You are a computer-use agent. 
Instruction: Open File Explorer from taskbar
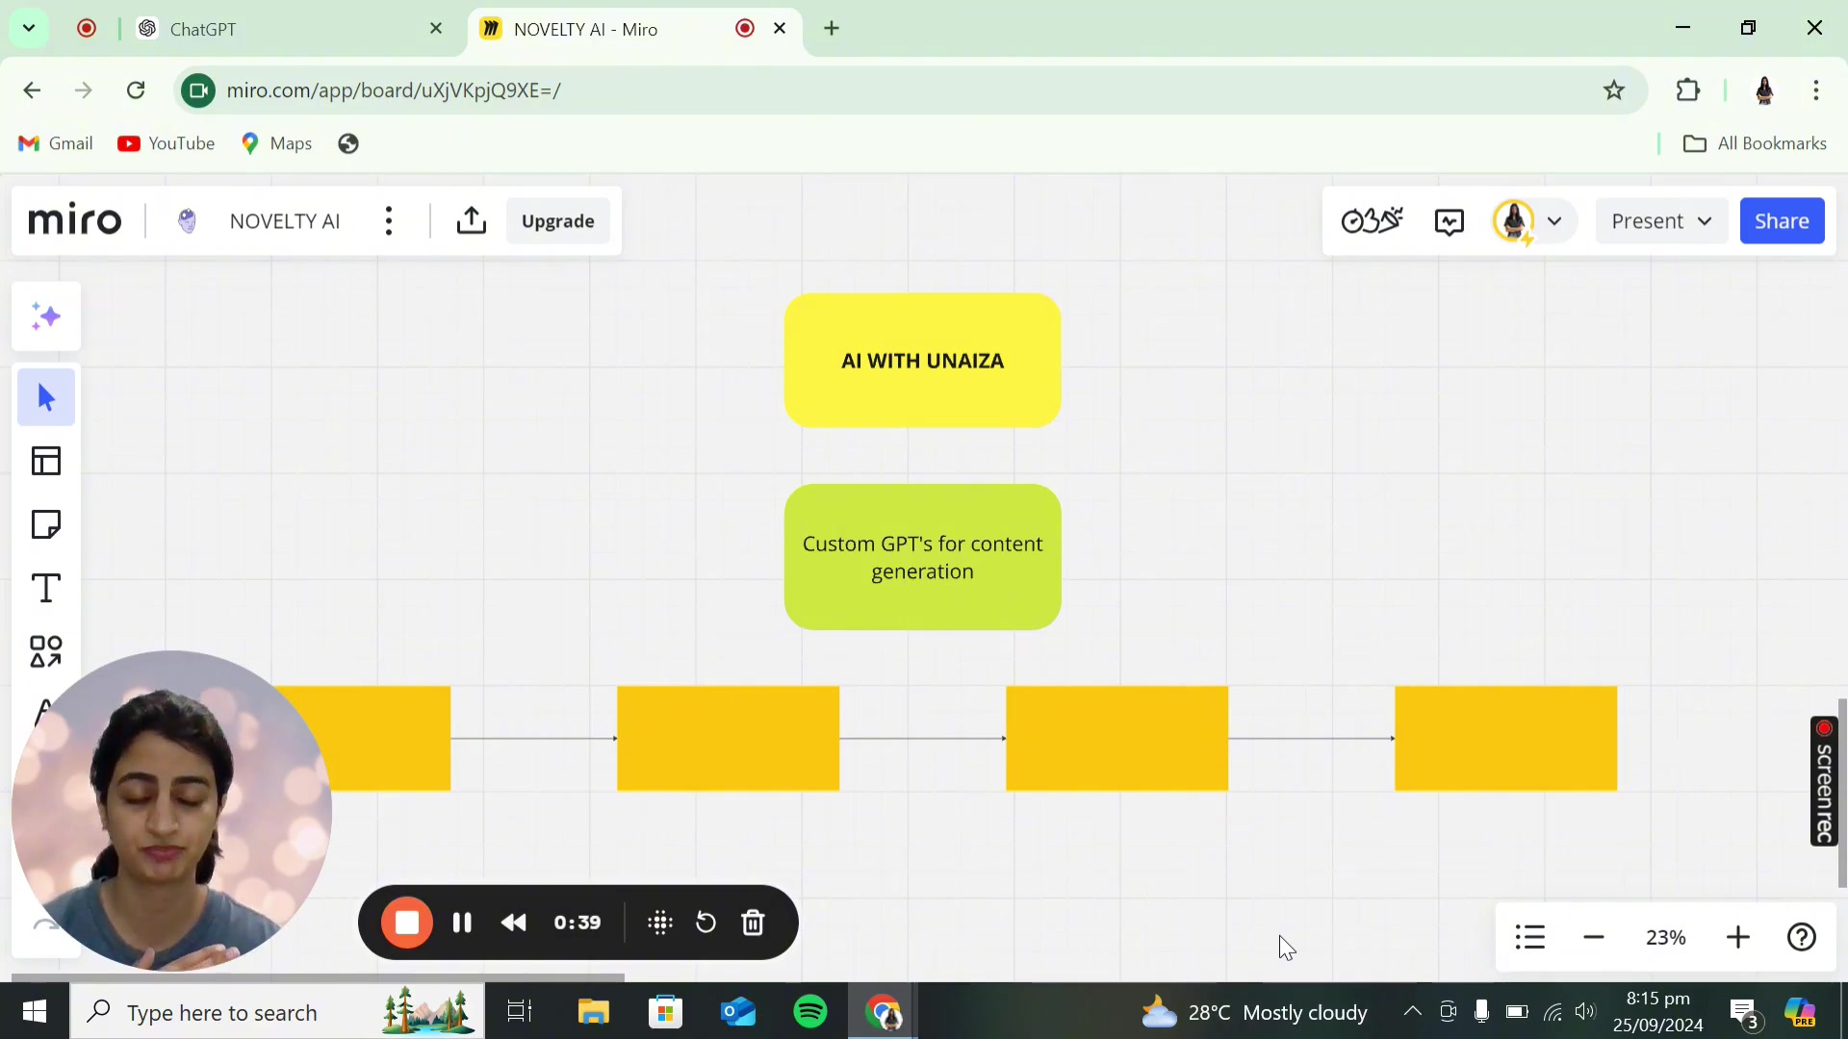pos(593,1012)
